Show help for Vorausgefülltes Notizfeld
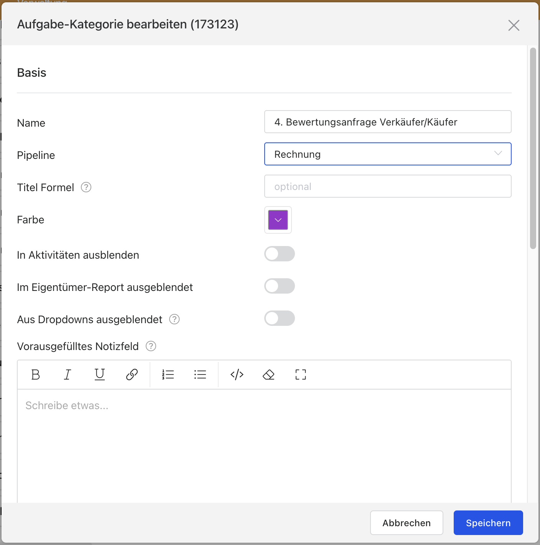This screenshot has width=540, height=545. (x=151, y=346)
